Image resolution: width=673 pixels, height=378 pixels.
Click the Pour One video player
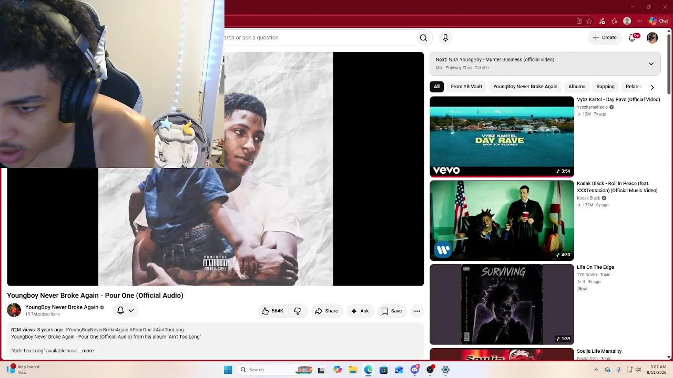point(216,169)
